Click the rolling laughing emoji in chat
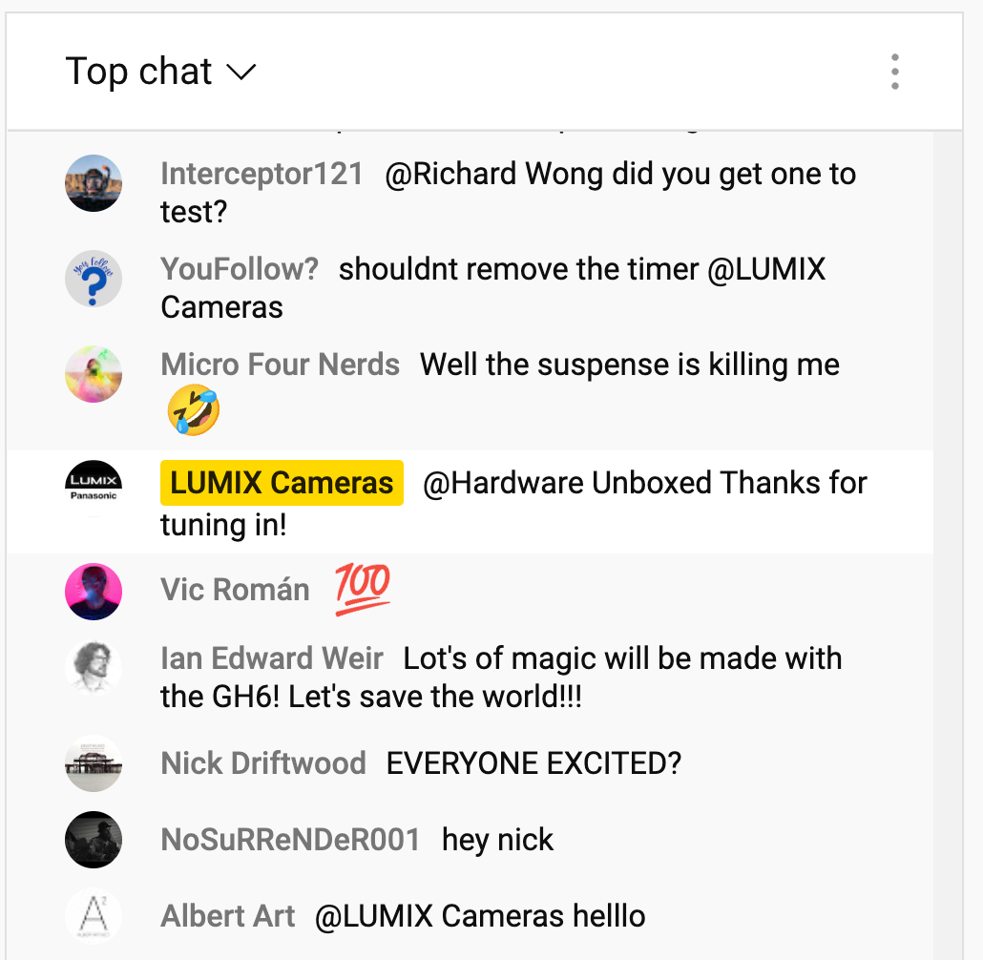Image resolution: width=983 pixels, height=960 pixels. 193,410
